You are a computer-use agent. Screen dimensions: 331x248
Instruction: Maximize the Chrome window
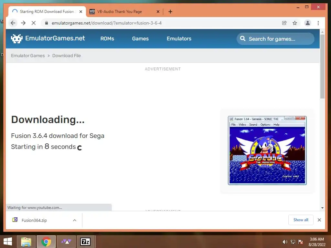(307, 7)
